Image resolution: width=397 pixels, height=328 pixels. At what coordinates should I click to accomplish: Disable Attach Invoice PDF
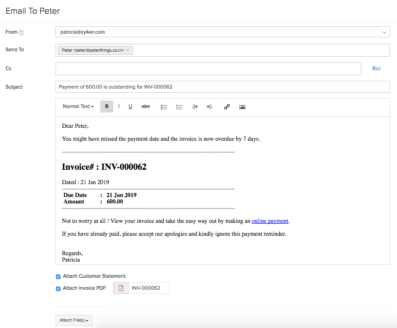coord(58,288)
